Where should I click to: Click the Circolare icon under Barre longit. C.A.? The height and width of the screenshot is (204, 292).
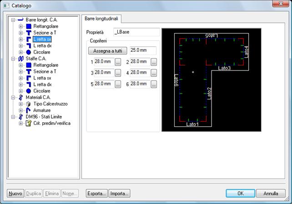(x=28, y=52)
